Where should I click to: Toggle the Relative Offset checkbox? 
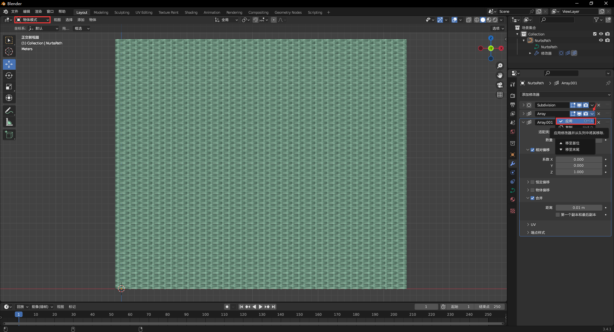click(x=532, y=150)
